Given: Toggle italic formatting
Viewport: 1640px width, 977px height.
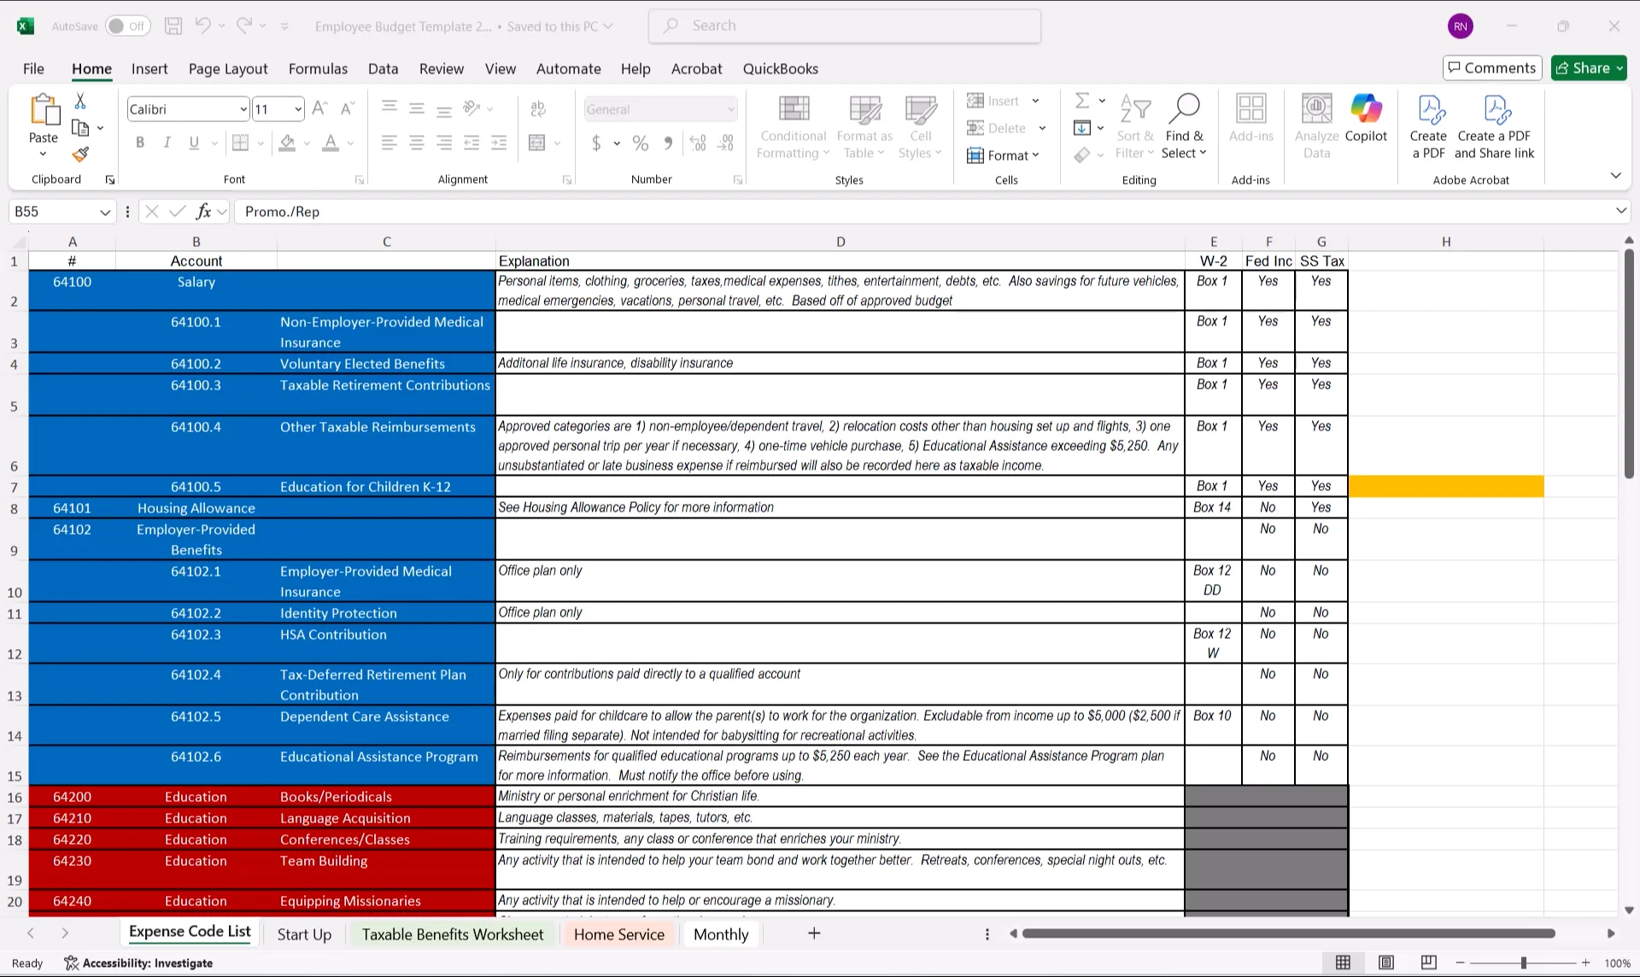Looking at the screenshot, I should coord(167,143).
